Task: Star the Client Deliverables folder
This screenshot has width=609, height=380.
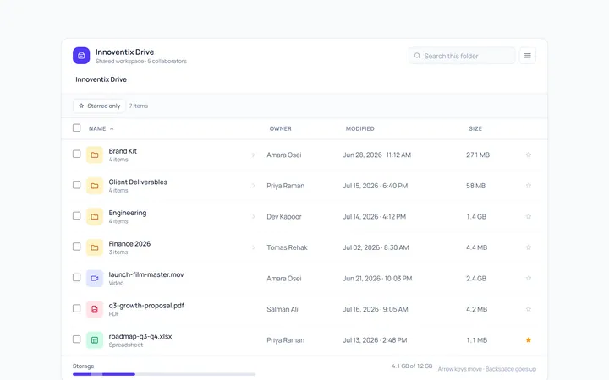Action: [x=528, y=186]
